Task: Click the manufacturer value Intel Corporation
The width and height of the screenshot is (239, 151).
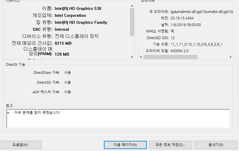Action: coord(70,15)
